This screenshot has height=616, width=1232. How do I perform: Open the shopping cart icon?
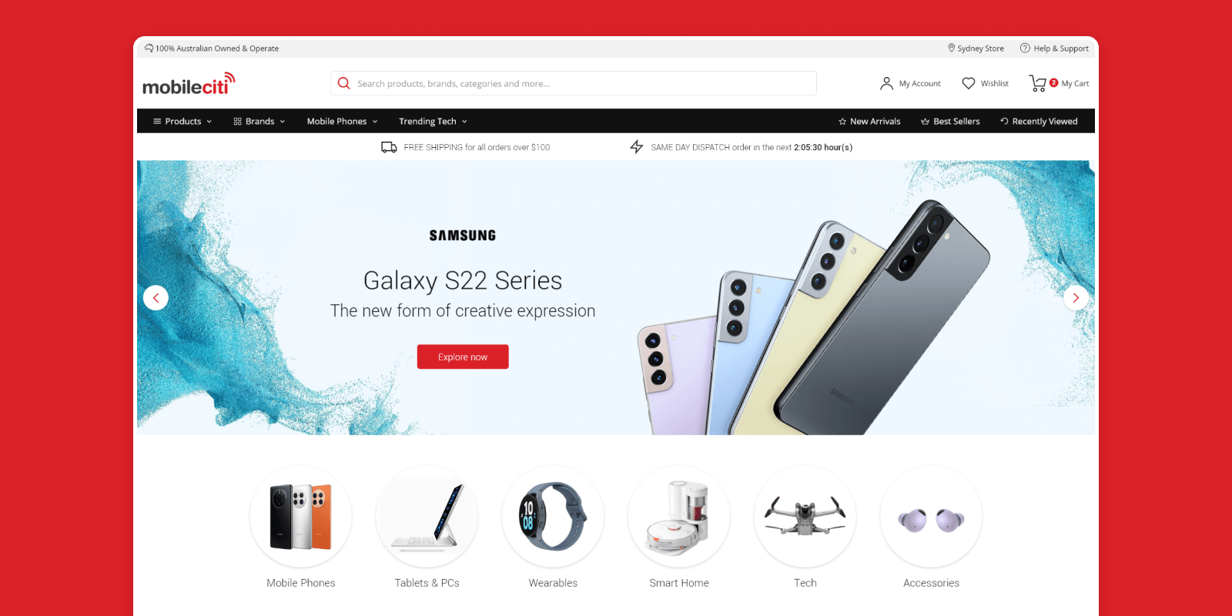1038,83
